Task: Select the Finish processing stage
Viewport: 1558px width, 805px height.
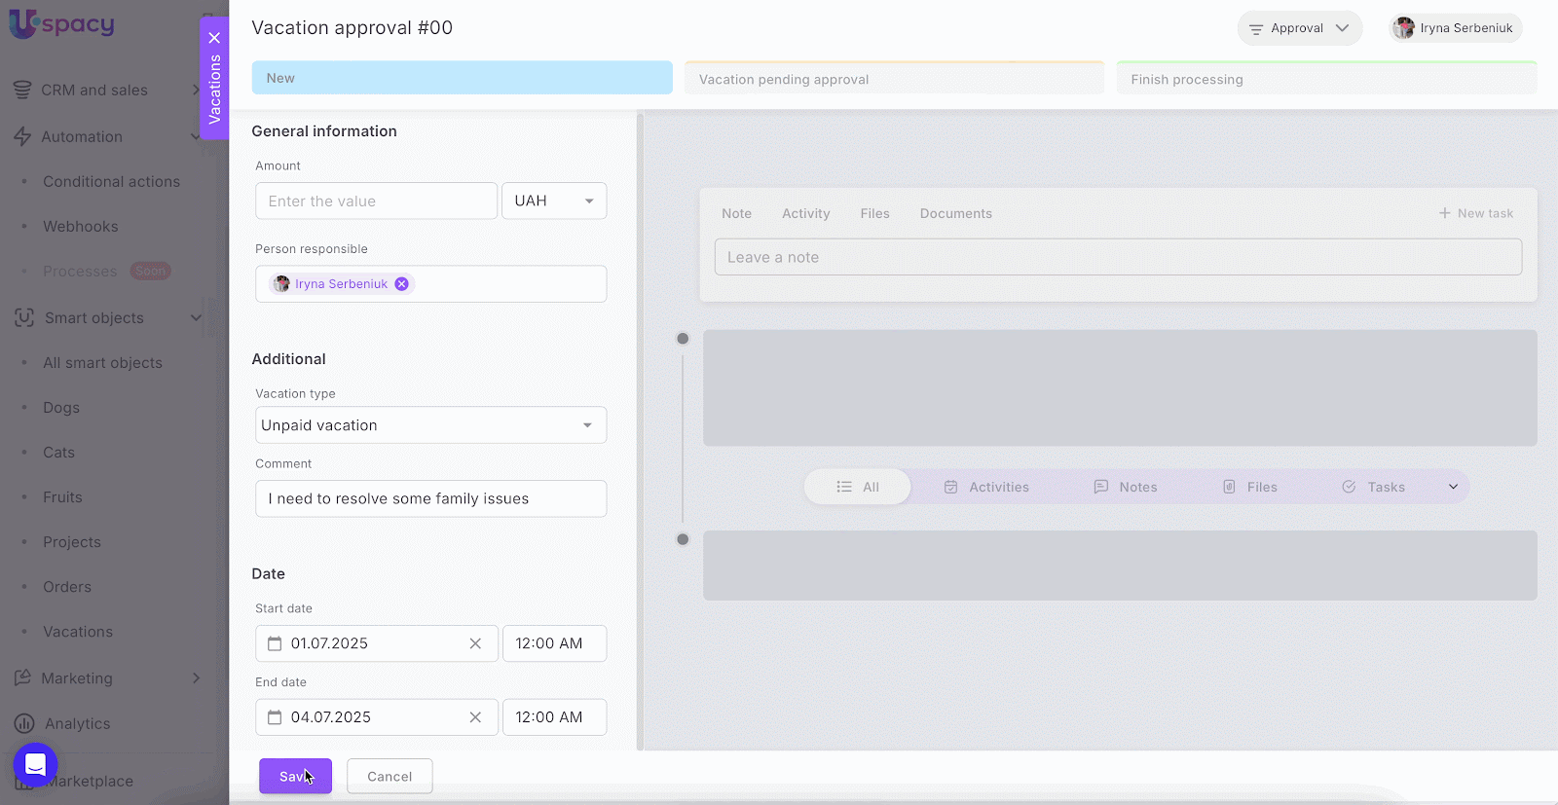Action: (x=1326, y=79)
